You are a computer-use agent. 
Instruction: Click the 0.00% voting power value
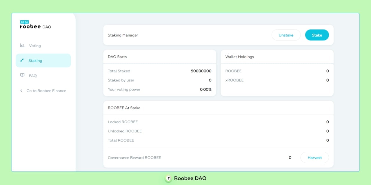[206, 90]
